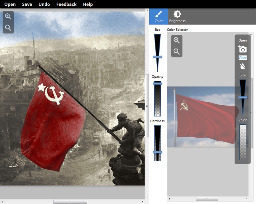The height and width of the screenshot is (204, 256).
Task: Click the main canvas vertical scrollbar thumb
Action: 147,106
